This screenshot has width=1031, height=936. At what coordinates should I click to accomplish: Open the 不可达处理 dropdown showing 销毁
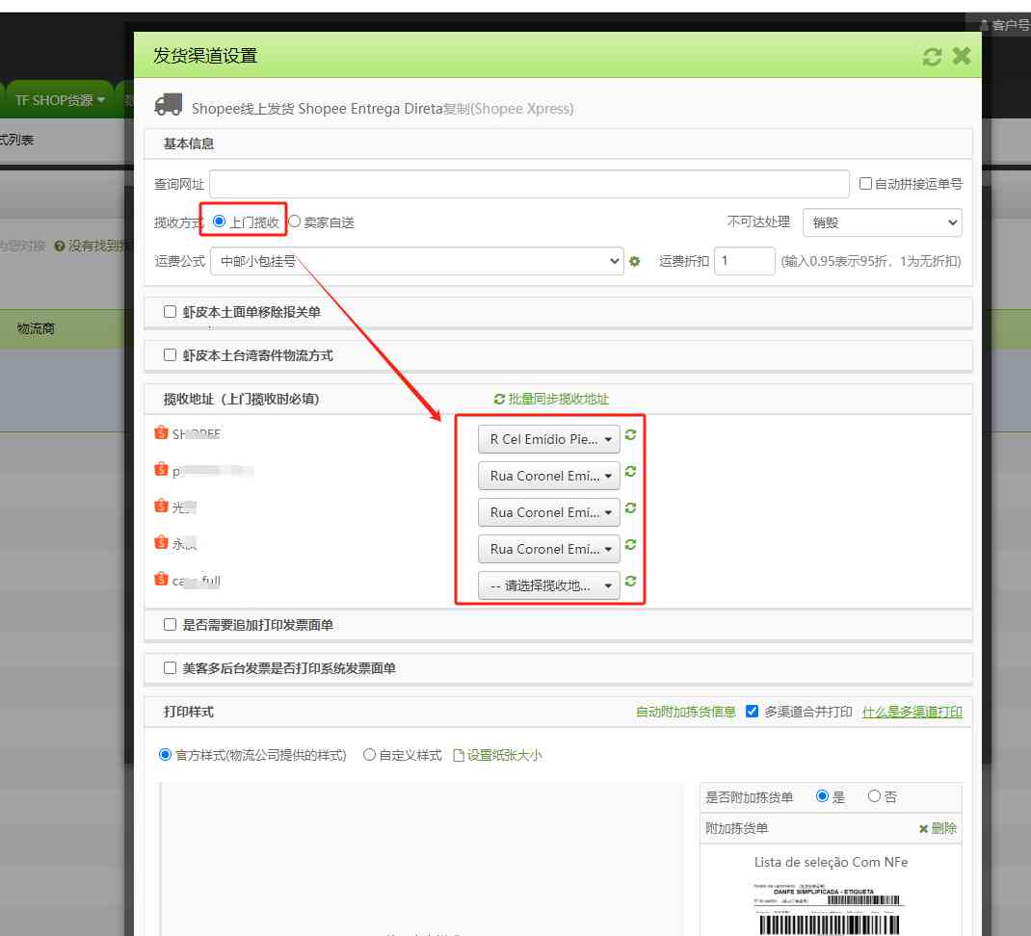(881, 222)
